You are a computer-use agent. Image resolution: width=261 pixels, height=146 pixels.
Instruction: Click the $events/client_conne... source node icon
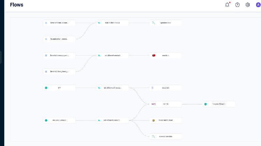pos(46,39)
